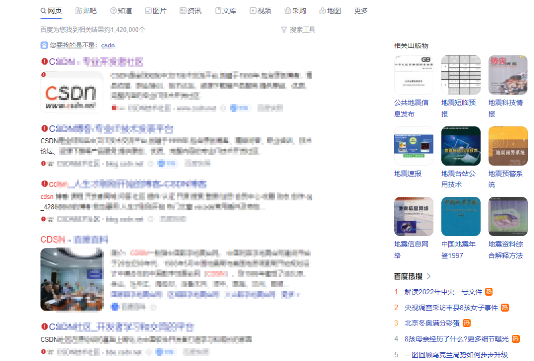This screenshot has width=534, height=361.
Task: Open the 地震短临预报 link
Action: [458, 108]
